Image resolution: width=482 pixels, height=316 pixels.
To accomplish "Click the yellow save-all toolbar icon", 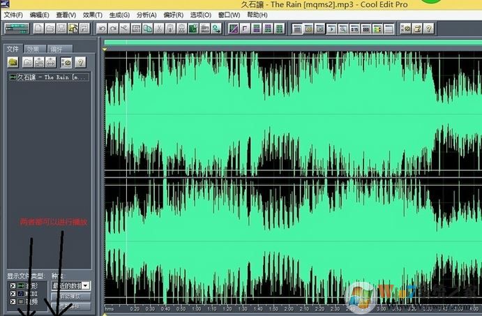I will [x=73, y=29].
